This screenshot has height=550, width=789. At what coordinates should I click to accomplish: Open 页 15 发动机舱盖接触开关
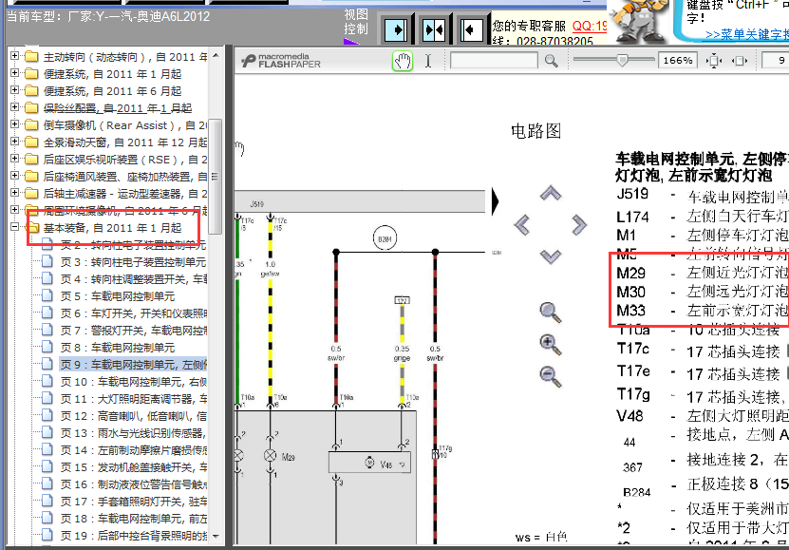tap(133, 467)
